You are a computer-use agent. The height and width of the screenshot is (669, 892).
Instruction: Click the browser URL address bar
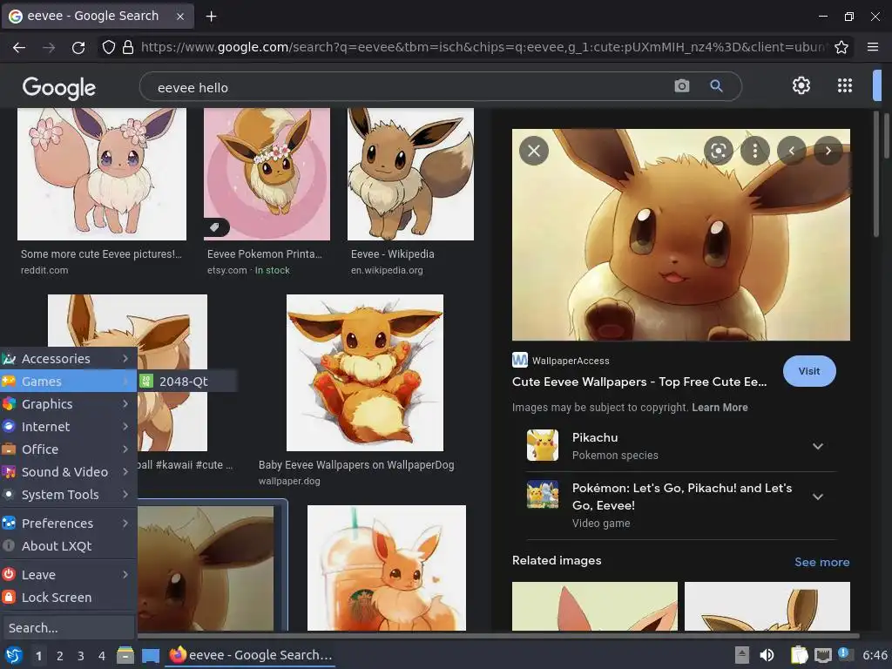point(483,47)
